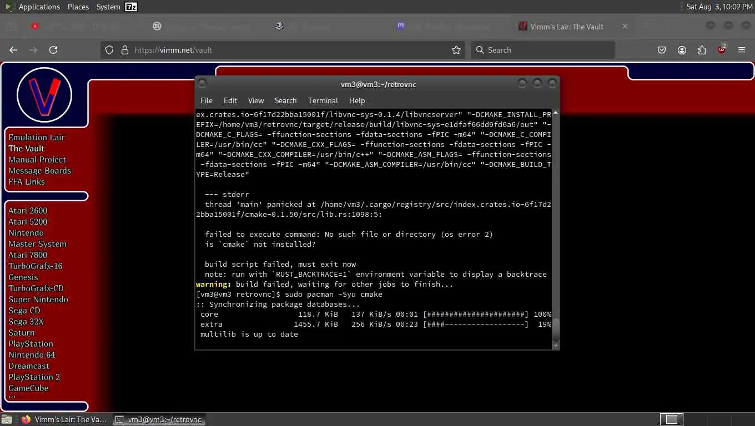Click the shield tracking protection icon

click(x=109, y=50)
